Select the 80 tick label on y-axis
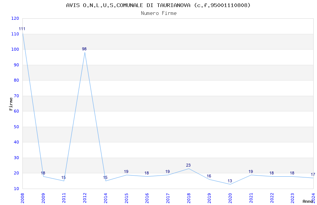Viewport: 317px width, 205px height. [x=16, y=80]
